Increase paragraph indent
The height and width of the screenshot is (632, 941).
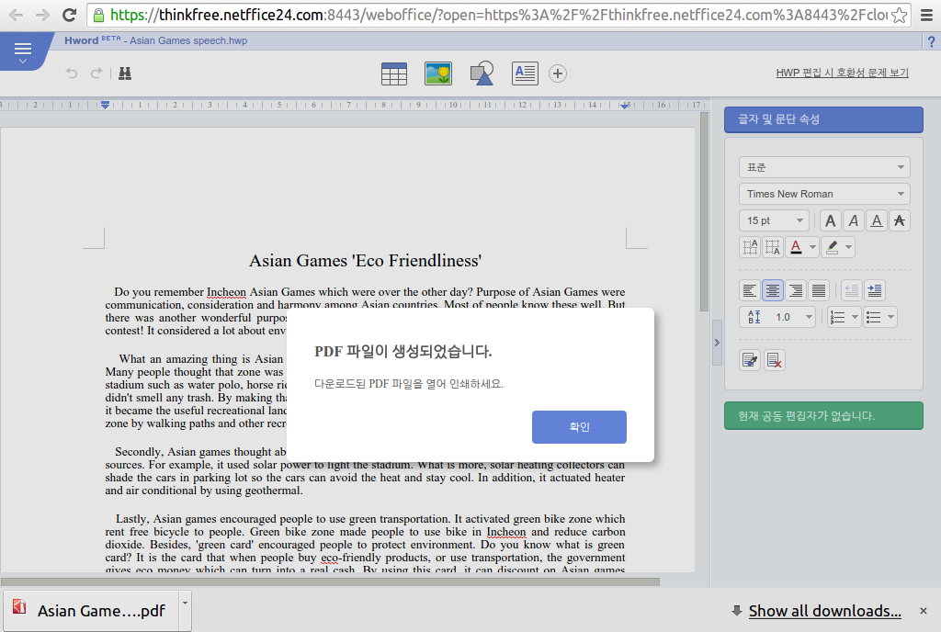pos(875,291)
